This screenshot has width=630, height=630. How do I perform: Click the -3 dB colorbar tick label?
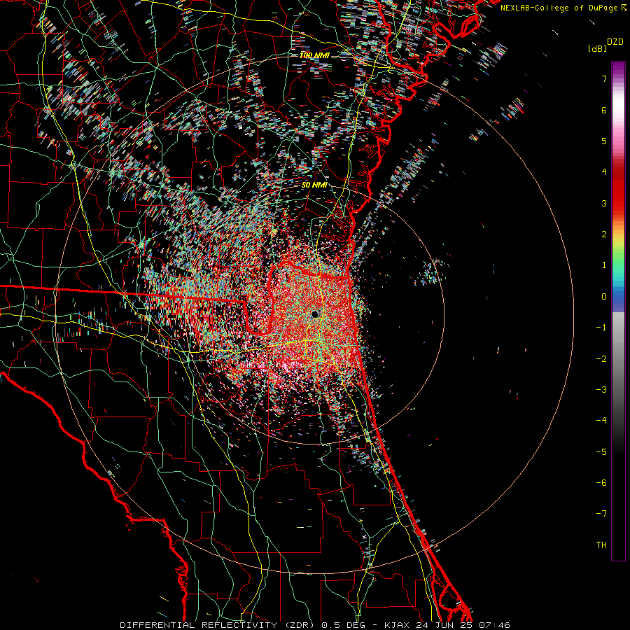pos(601,390)
